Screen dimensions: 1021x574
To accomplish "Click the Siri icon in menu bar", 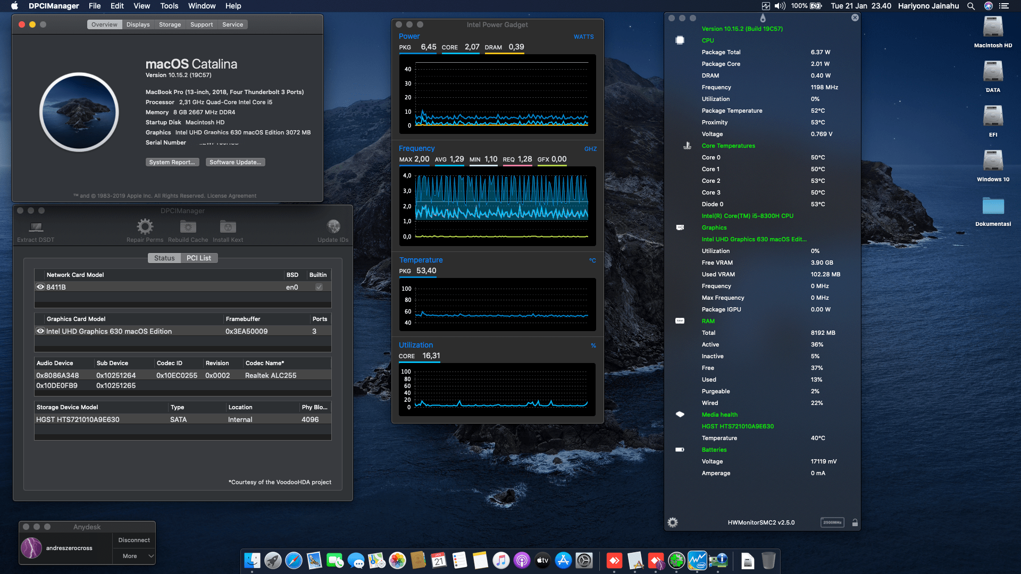I will click(x=989, y=6).
